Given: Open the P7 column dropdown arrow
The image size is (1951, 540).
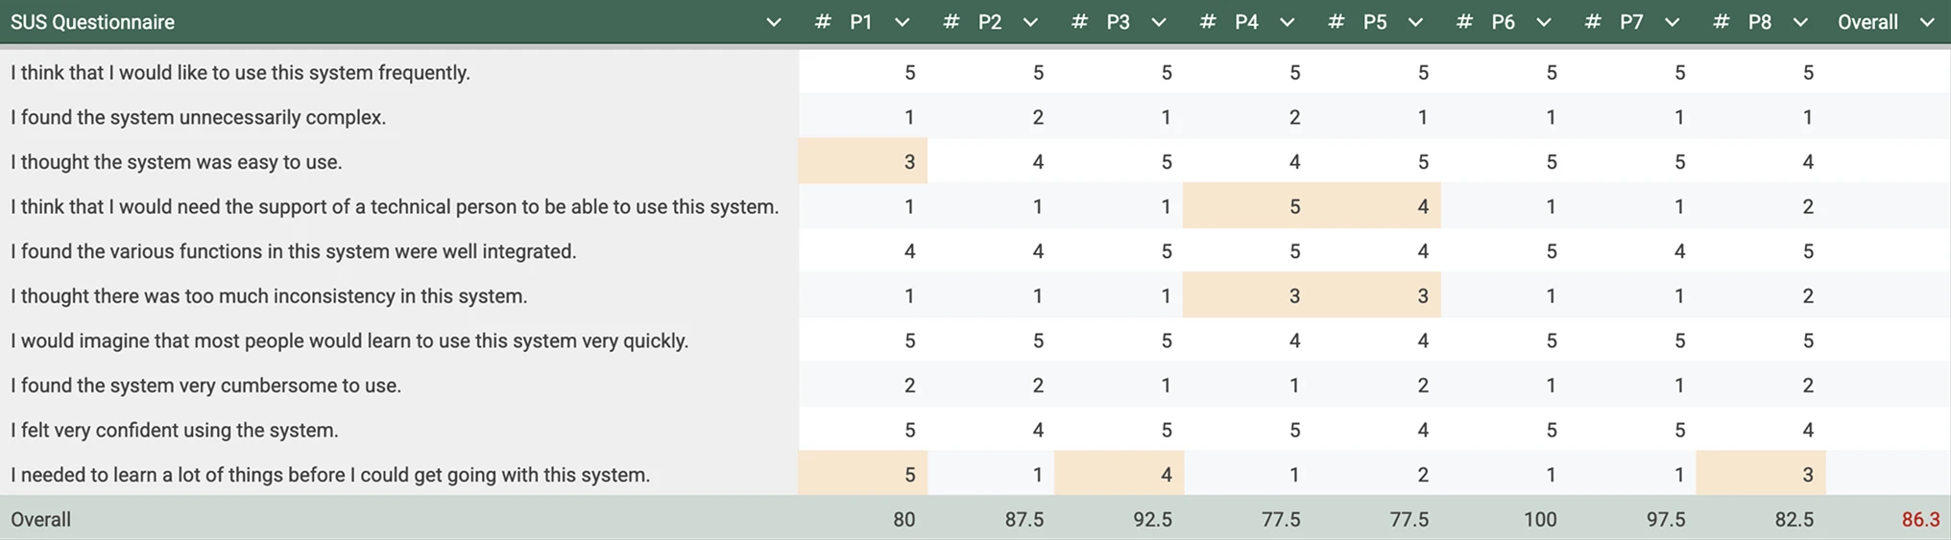Looking at the screenshot, I should tap(1673, 23).
